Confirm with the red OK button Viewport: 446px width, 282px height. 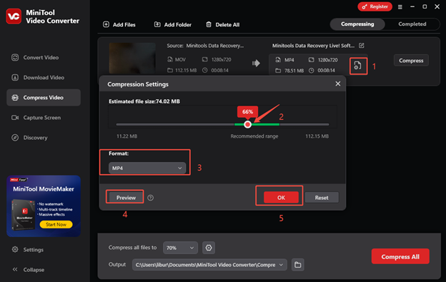[281, 197]
